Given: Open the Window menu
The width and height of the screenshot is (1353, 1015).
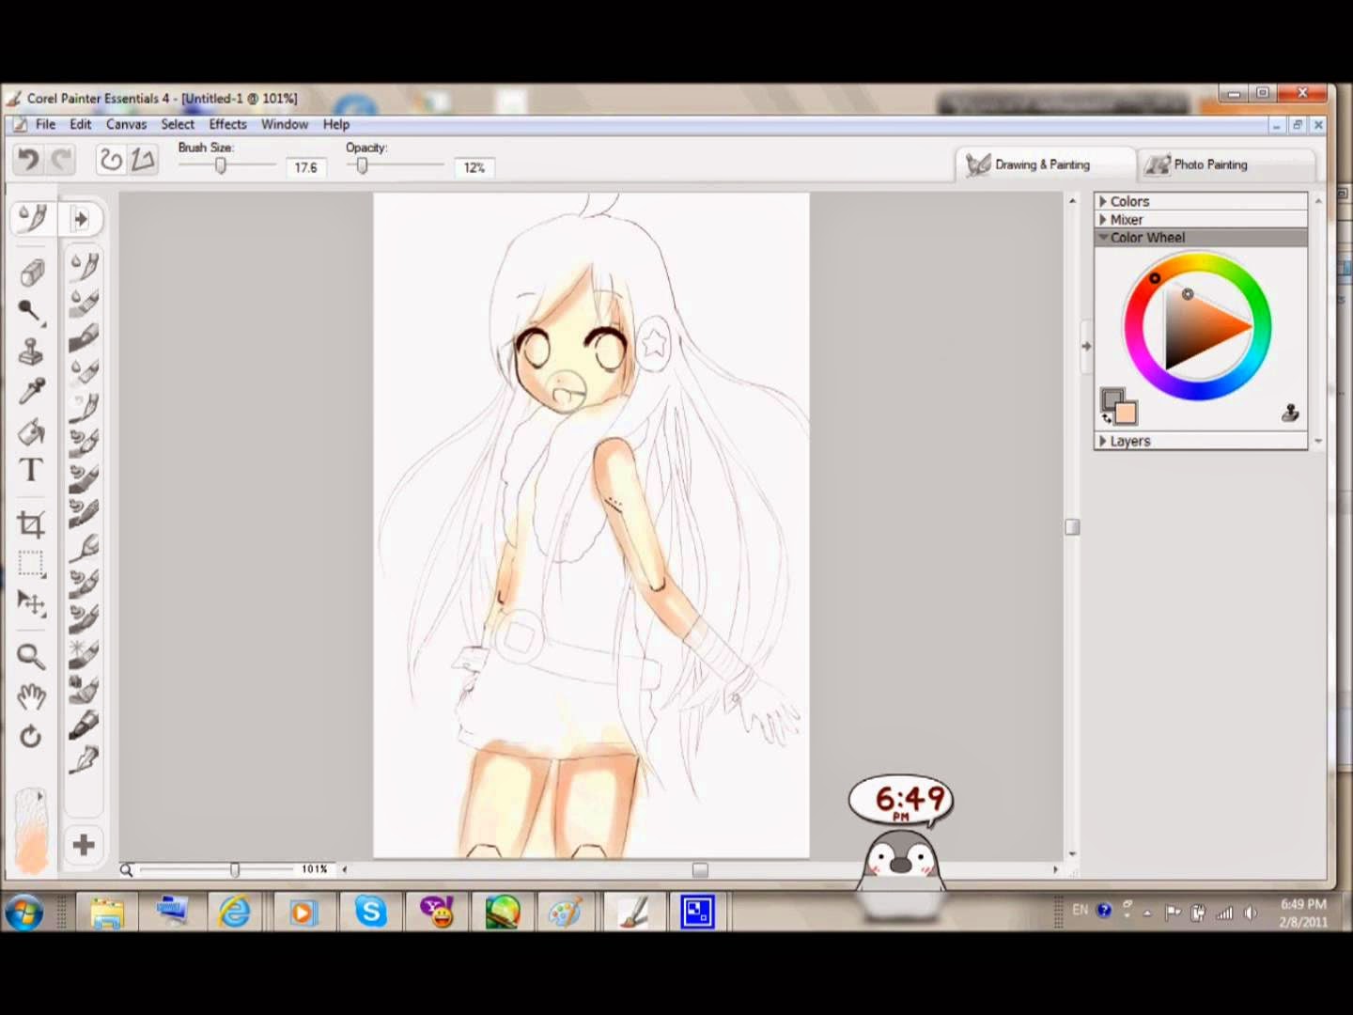Looking at the screenshot, I should pyautogui.click(x=285, y=124).
